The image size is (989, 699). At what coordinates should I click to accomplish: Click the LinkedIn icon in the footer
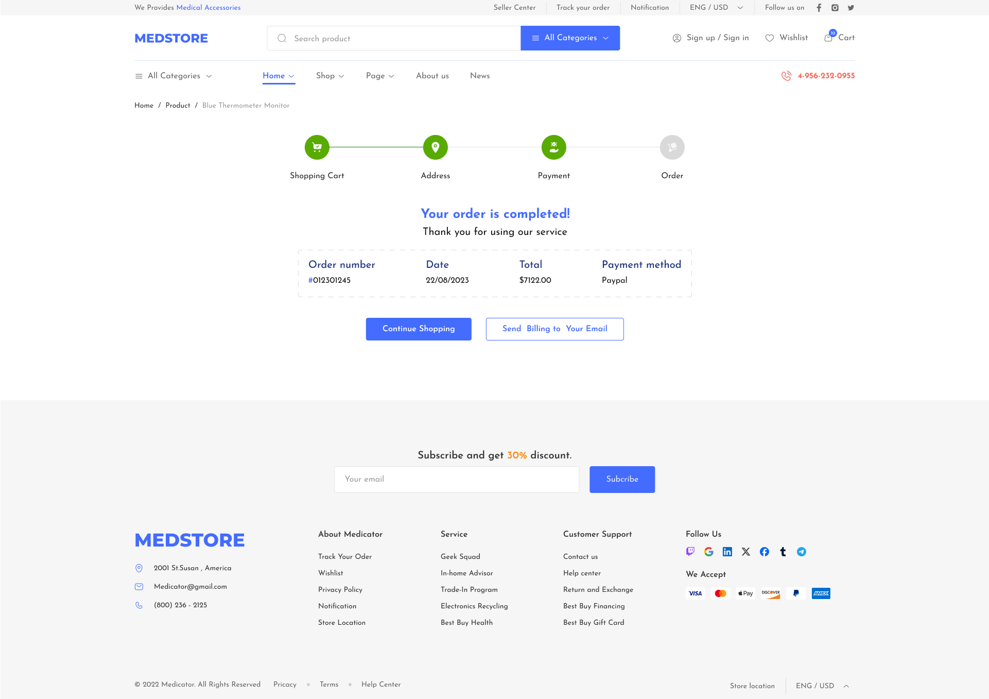pyautogui.click(x=727, y=552)
